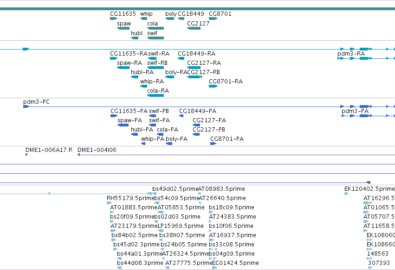
Task: Open the spaw-PA protein feature
Action: pos(123,125)
